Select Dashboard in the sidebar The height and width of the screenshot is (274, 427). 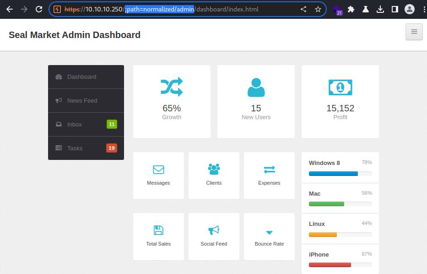tap(86, 77)
